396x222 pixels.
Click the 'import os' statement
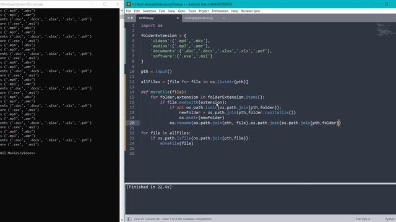152,25
